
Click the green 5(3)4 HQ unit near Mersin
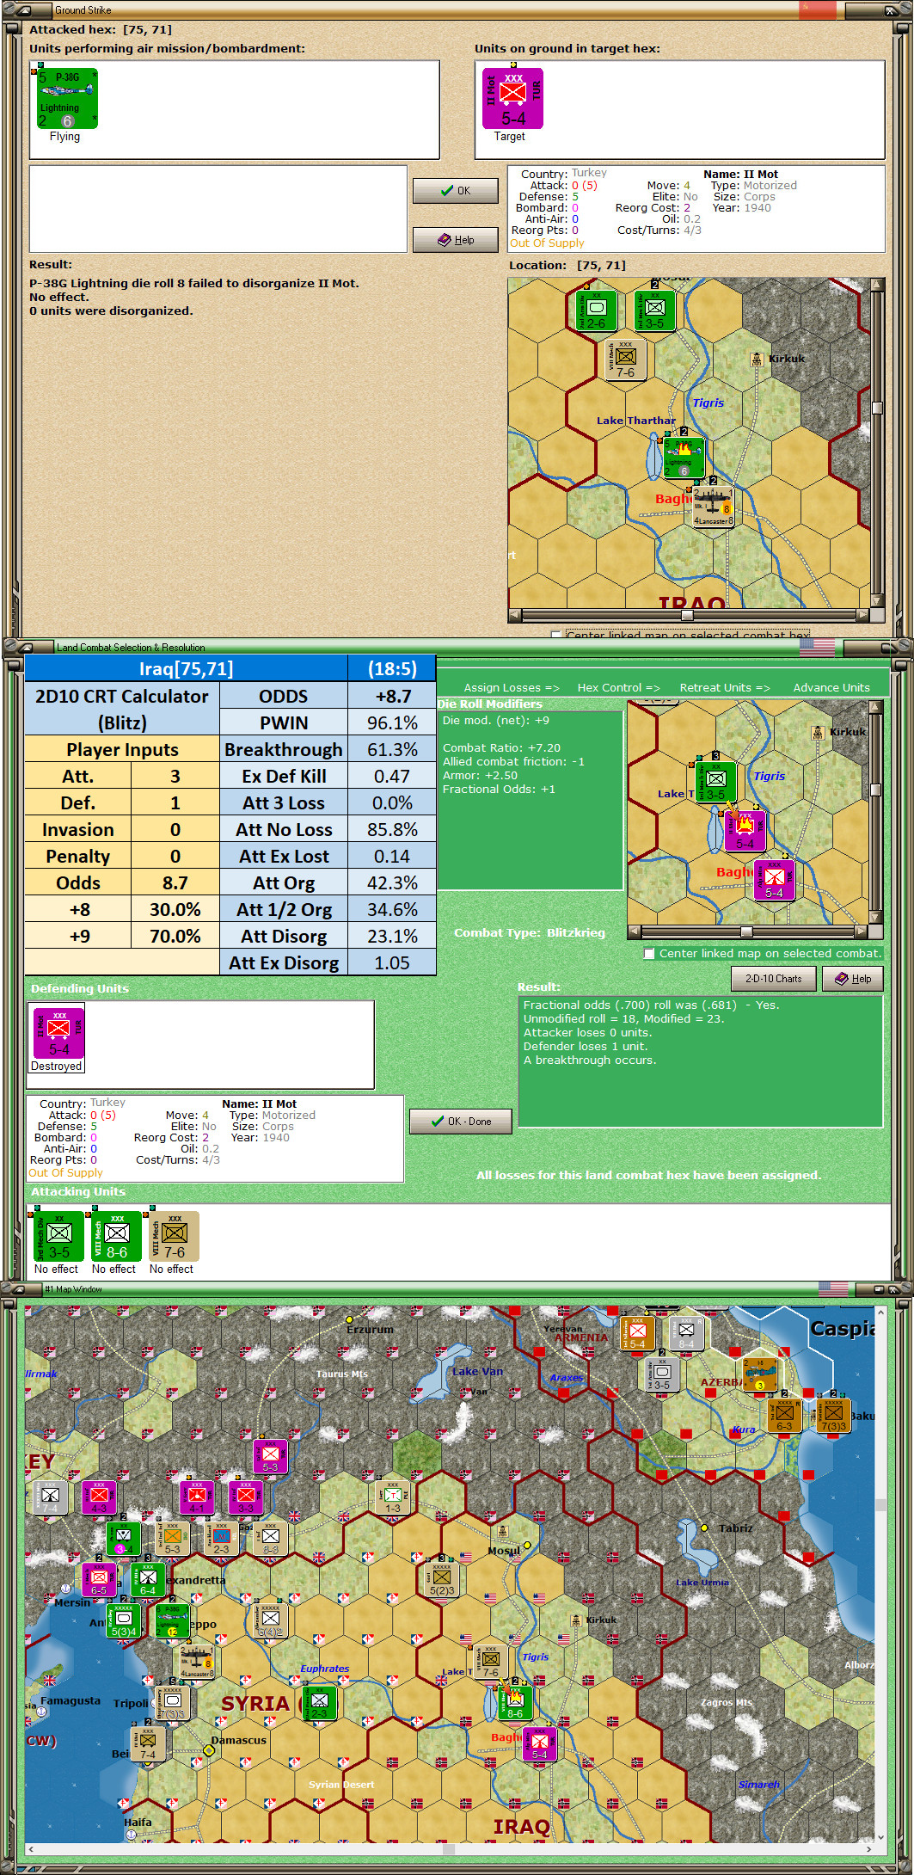123,1620
